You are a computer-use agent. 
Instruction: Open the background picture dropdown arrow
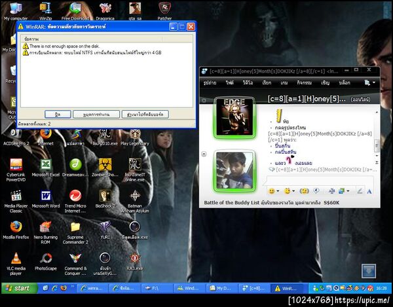click(348, 191)
